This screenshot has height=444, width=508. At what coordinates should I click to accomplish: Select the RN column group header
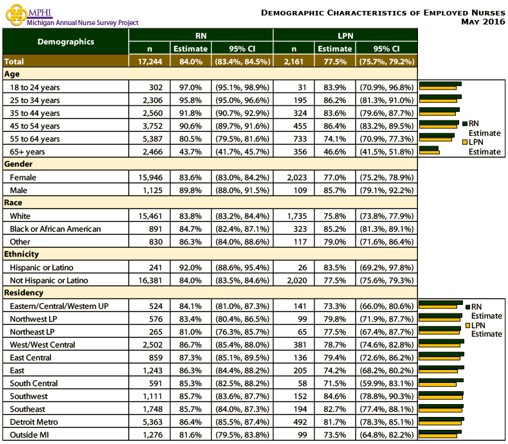pos(201,35)
